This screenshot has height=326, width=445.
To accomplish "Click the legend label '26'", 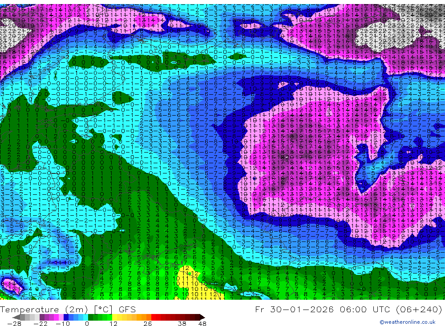I will coord(148,324).
